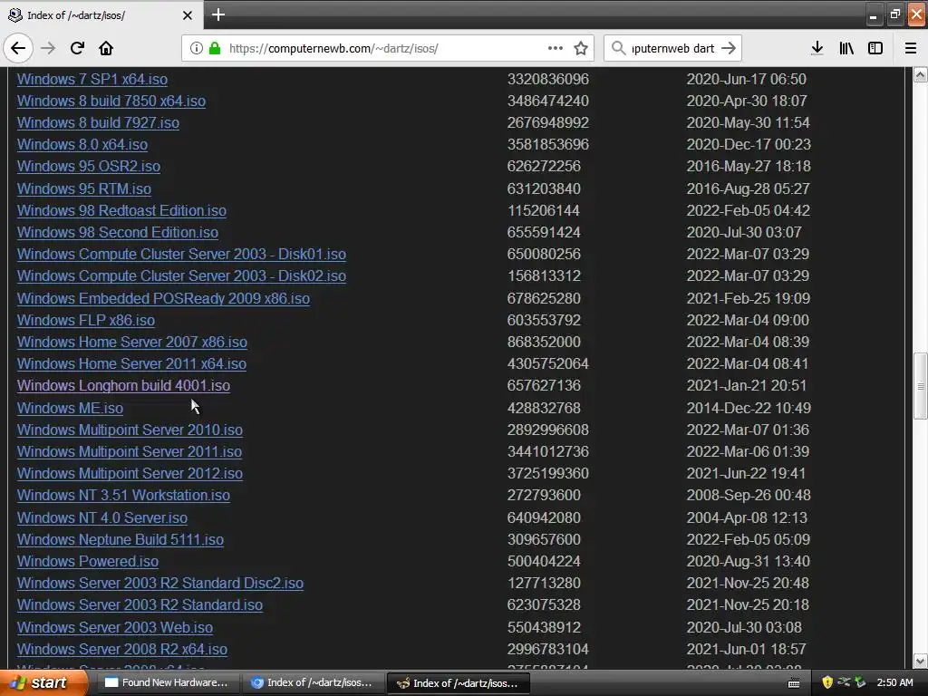The height and width of the screenshot is (696, 928).
Task: Open the downloads panel
Action: coord(817,48)
